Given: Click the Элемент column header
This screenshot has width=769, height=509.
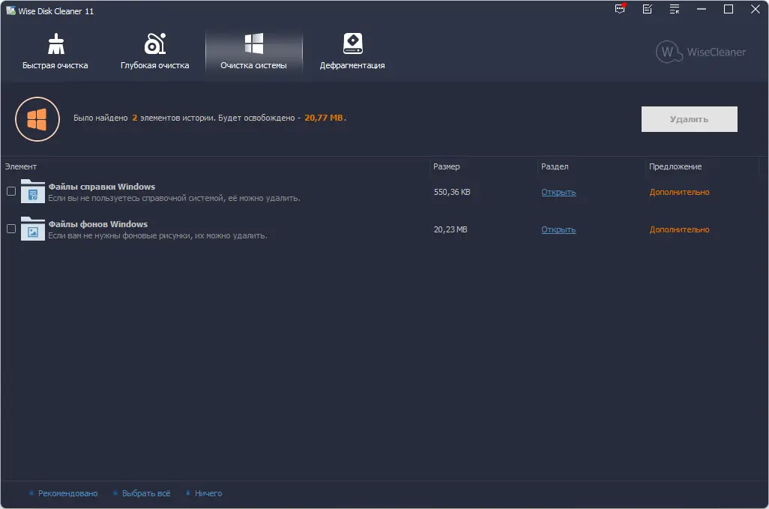Looking at the screenshot, I should click(20, 166).
